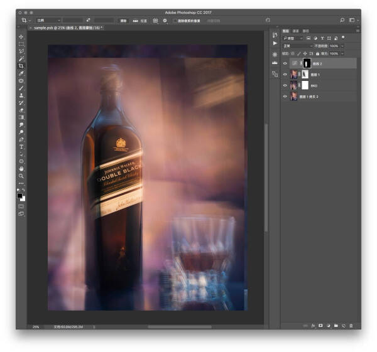
Task: Select the Path Selection tool
Action: tap(21, 154)
